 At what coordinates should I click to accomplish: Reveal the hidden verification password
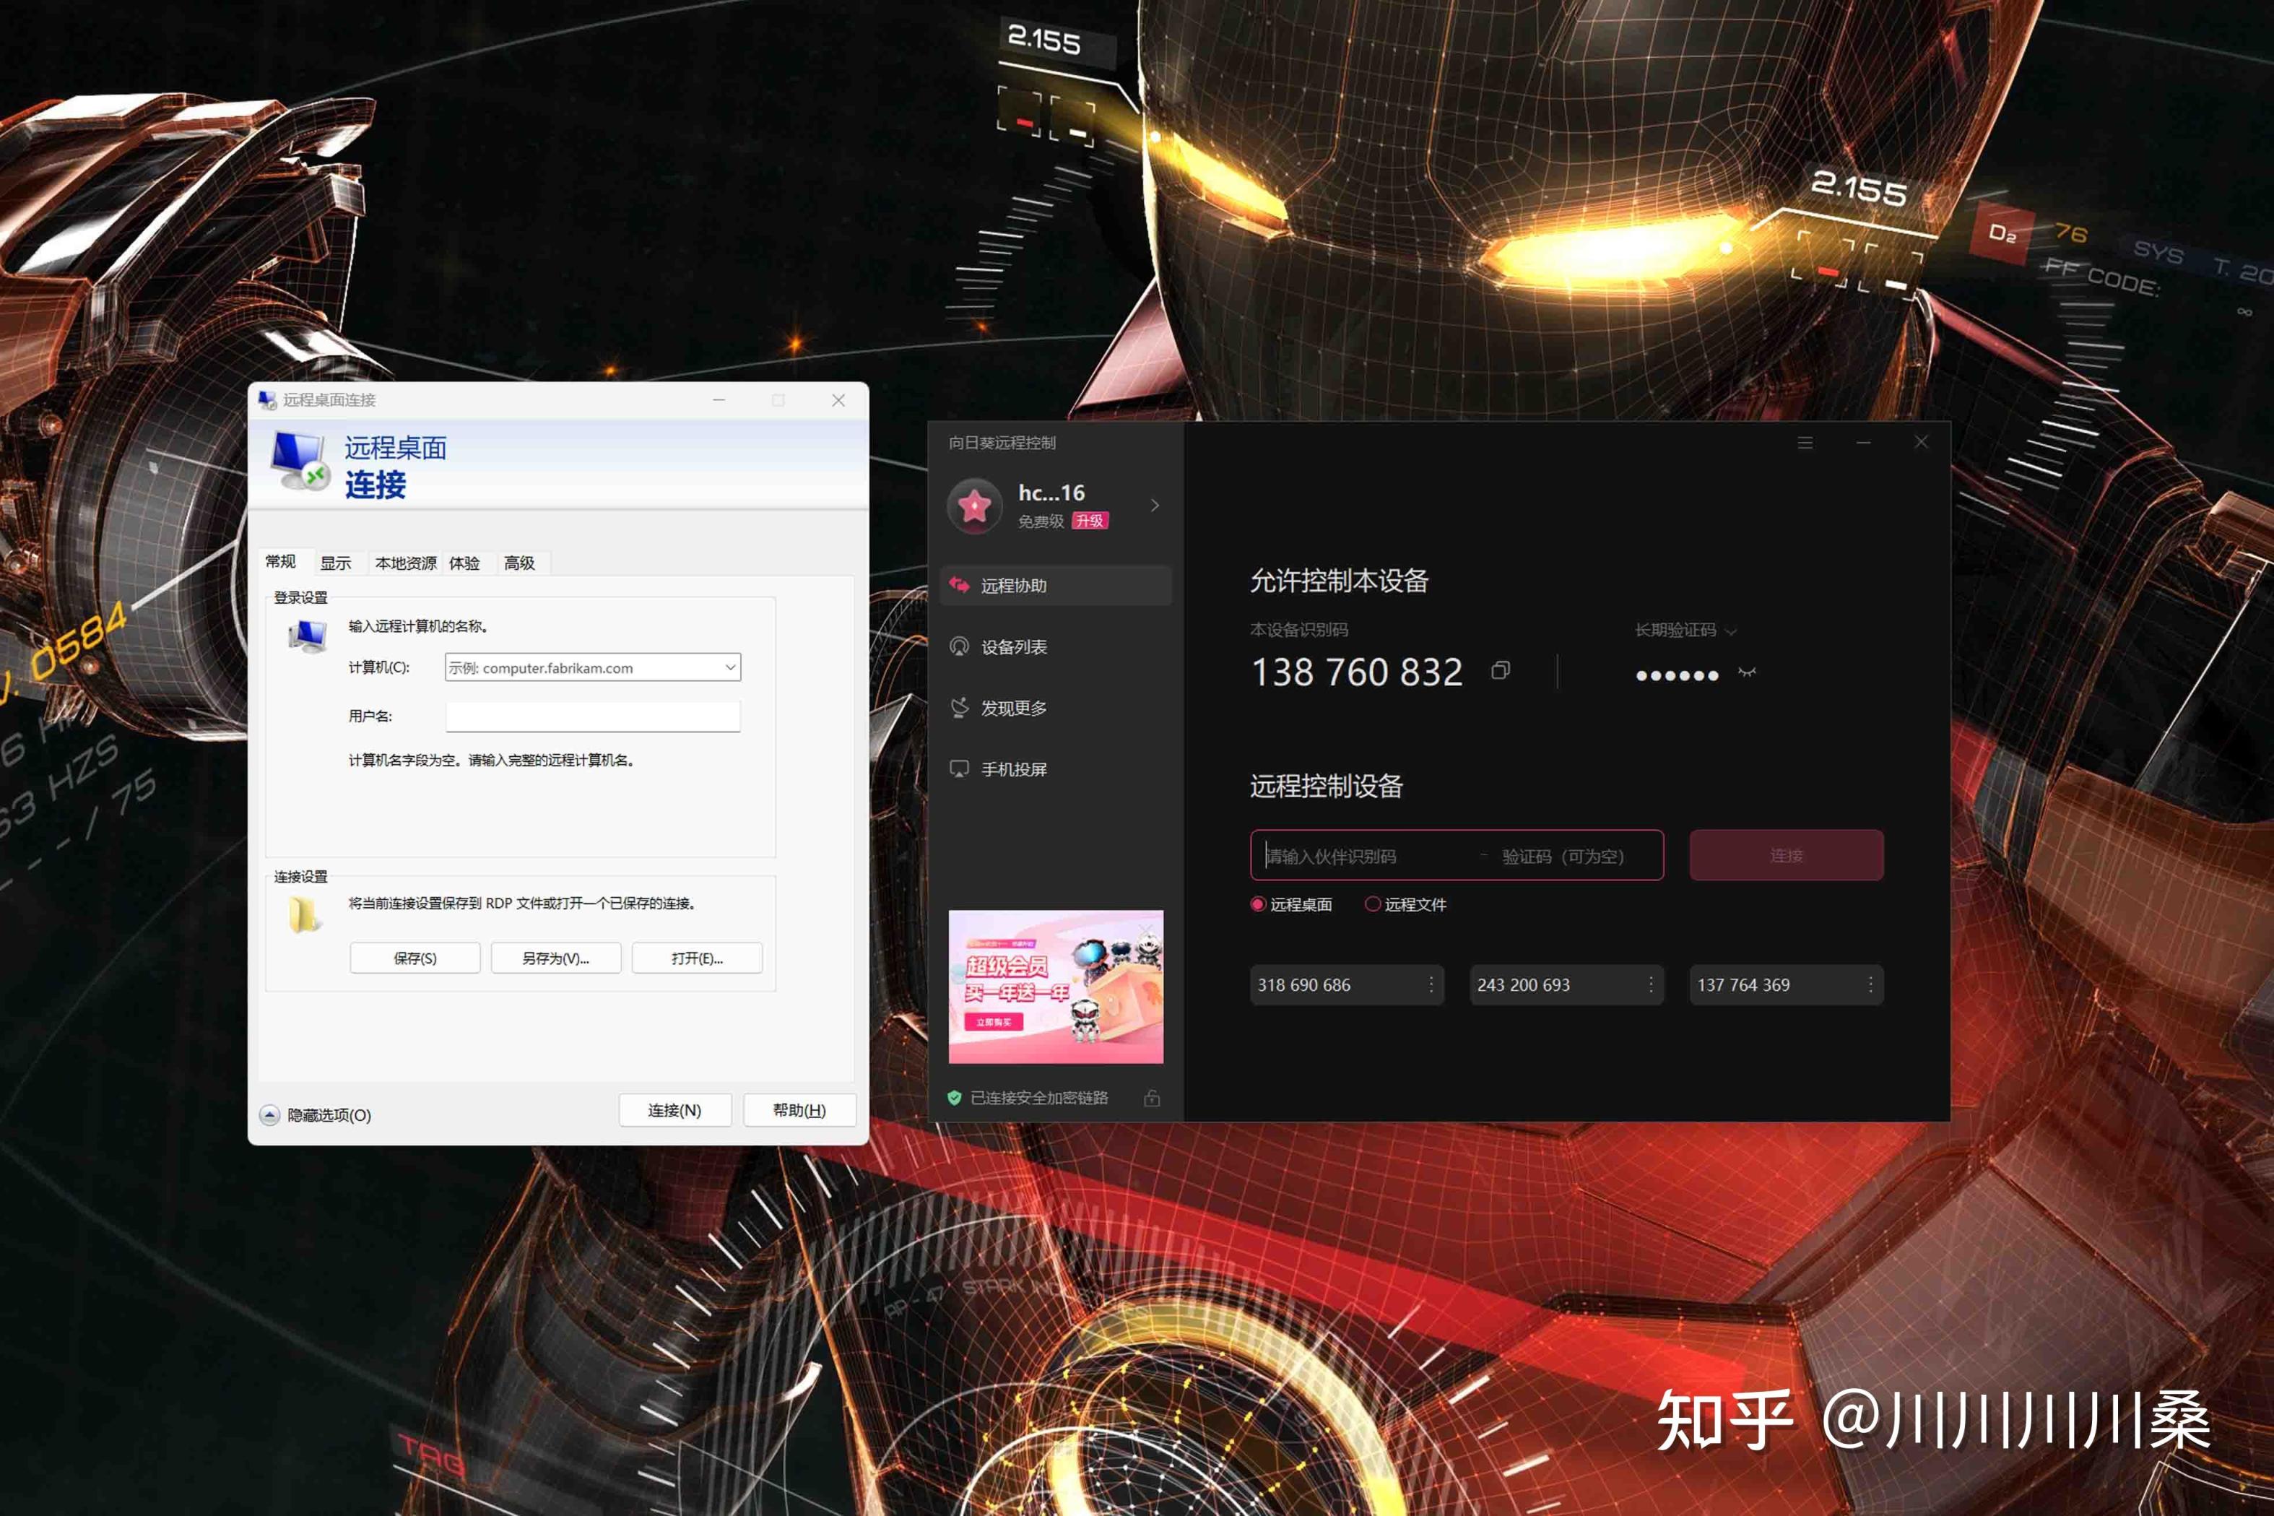[1746, 673]
